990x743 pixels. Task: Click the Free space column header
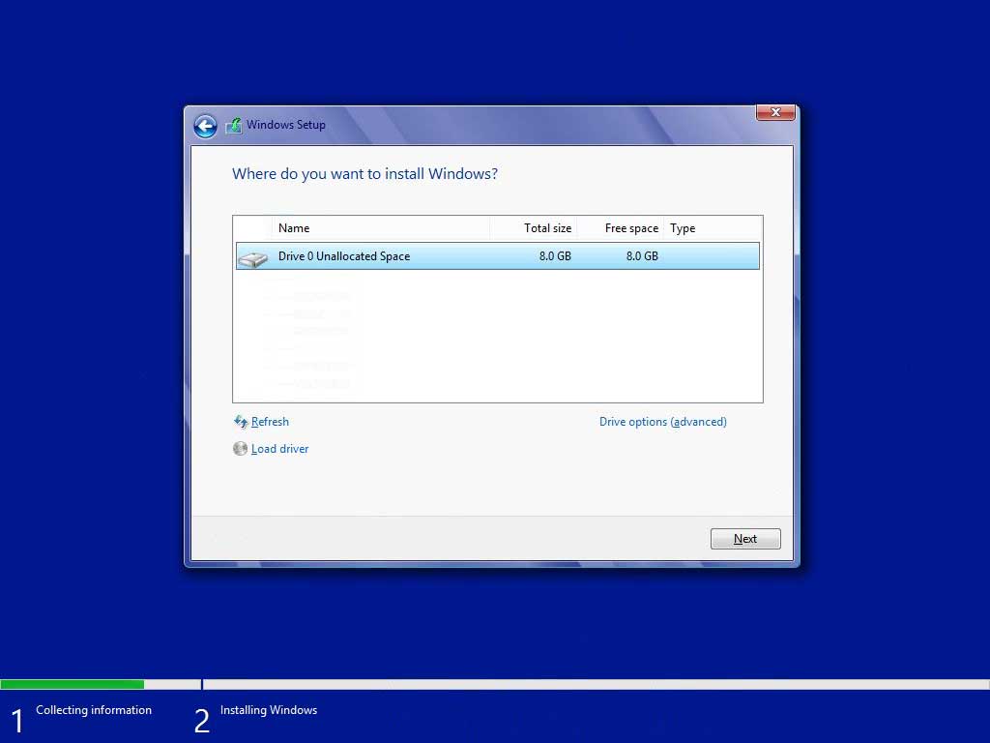[x=621, y=228]
